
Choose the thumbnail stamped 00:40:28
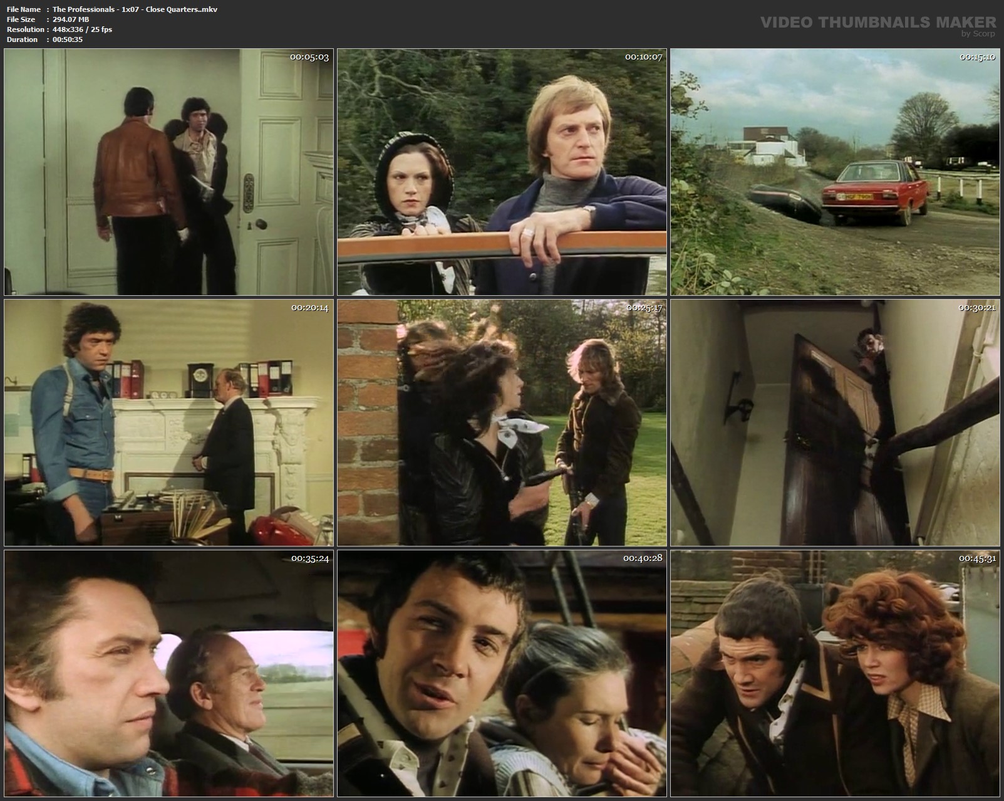click(x=502, y=674)
